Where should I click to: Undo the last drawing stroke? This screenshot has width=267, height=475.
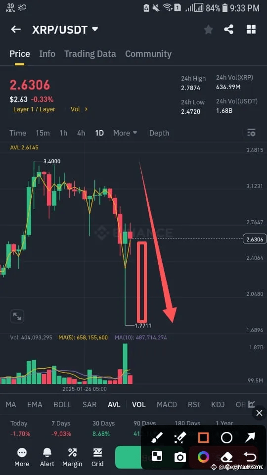250,457
